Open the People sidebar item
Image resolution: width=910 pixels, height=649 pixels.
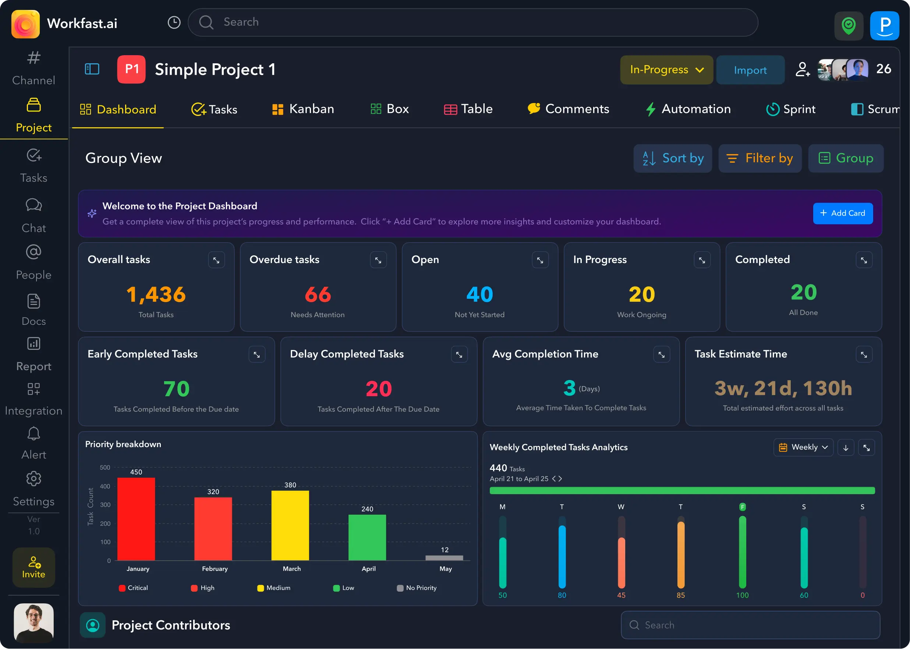click(x=33, y=263)
